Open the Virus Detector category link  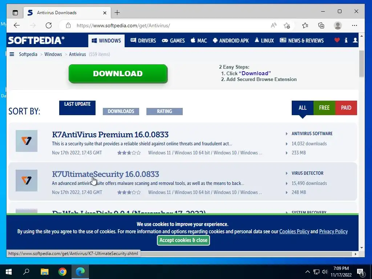pyautogui.click(x=307, y=173)
